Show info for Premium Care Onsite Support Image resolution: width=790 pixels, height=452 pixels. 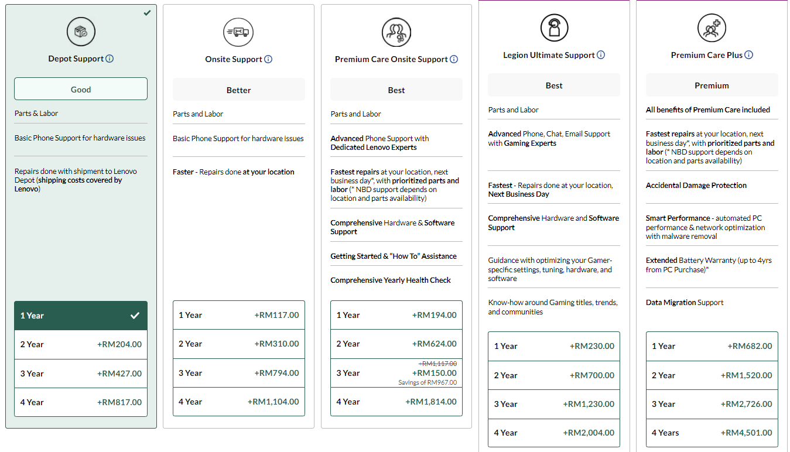click(454, 59)
